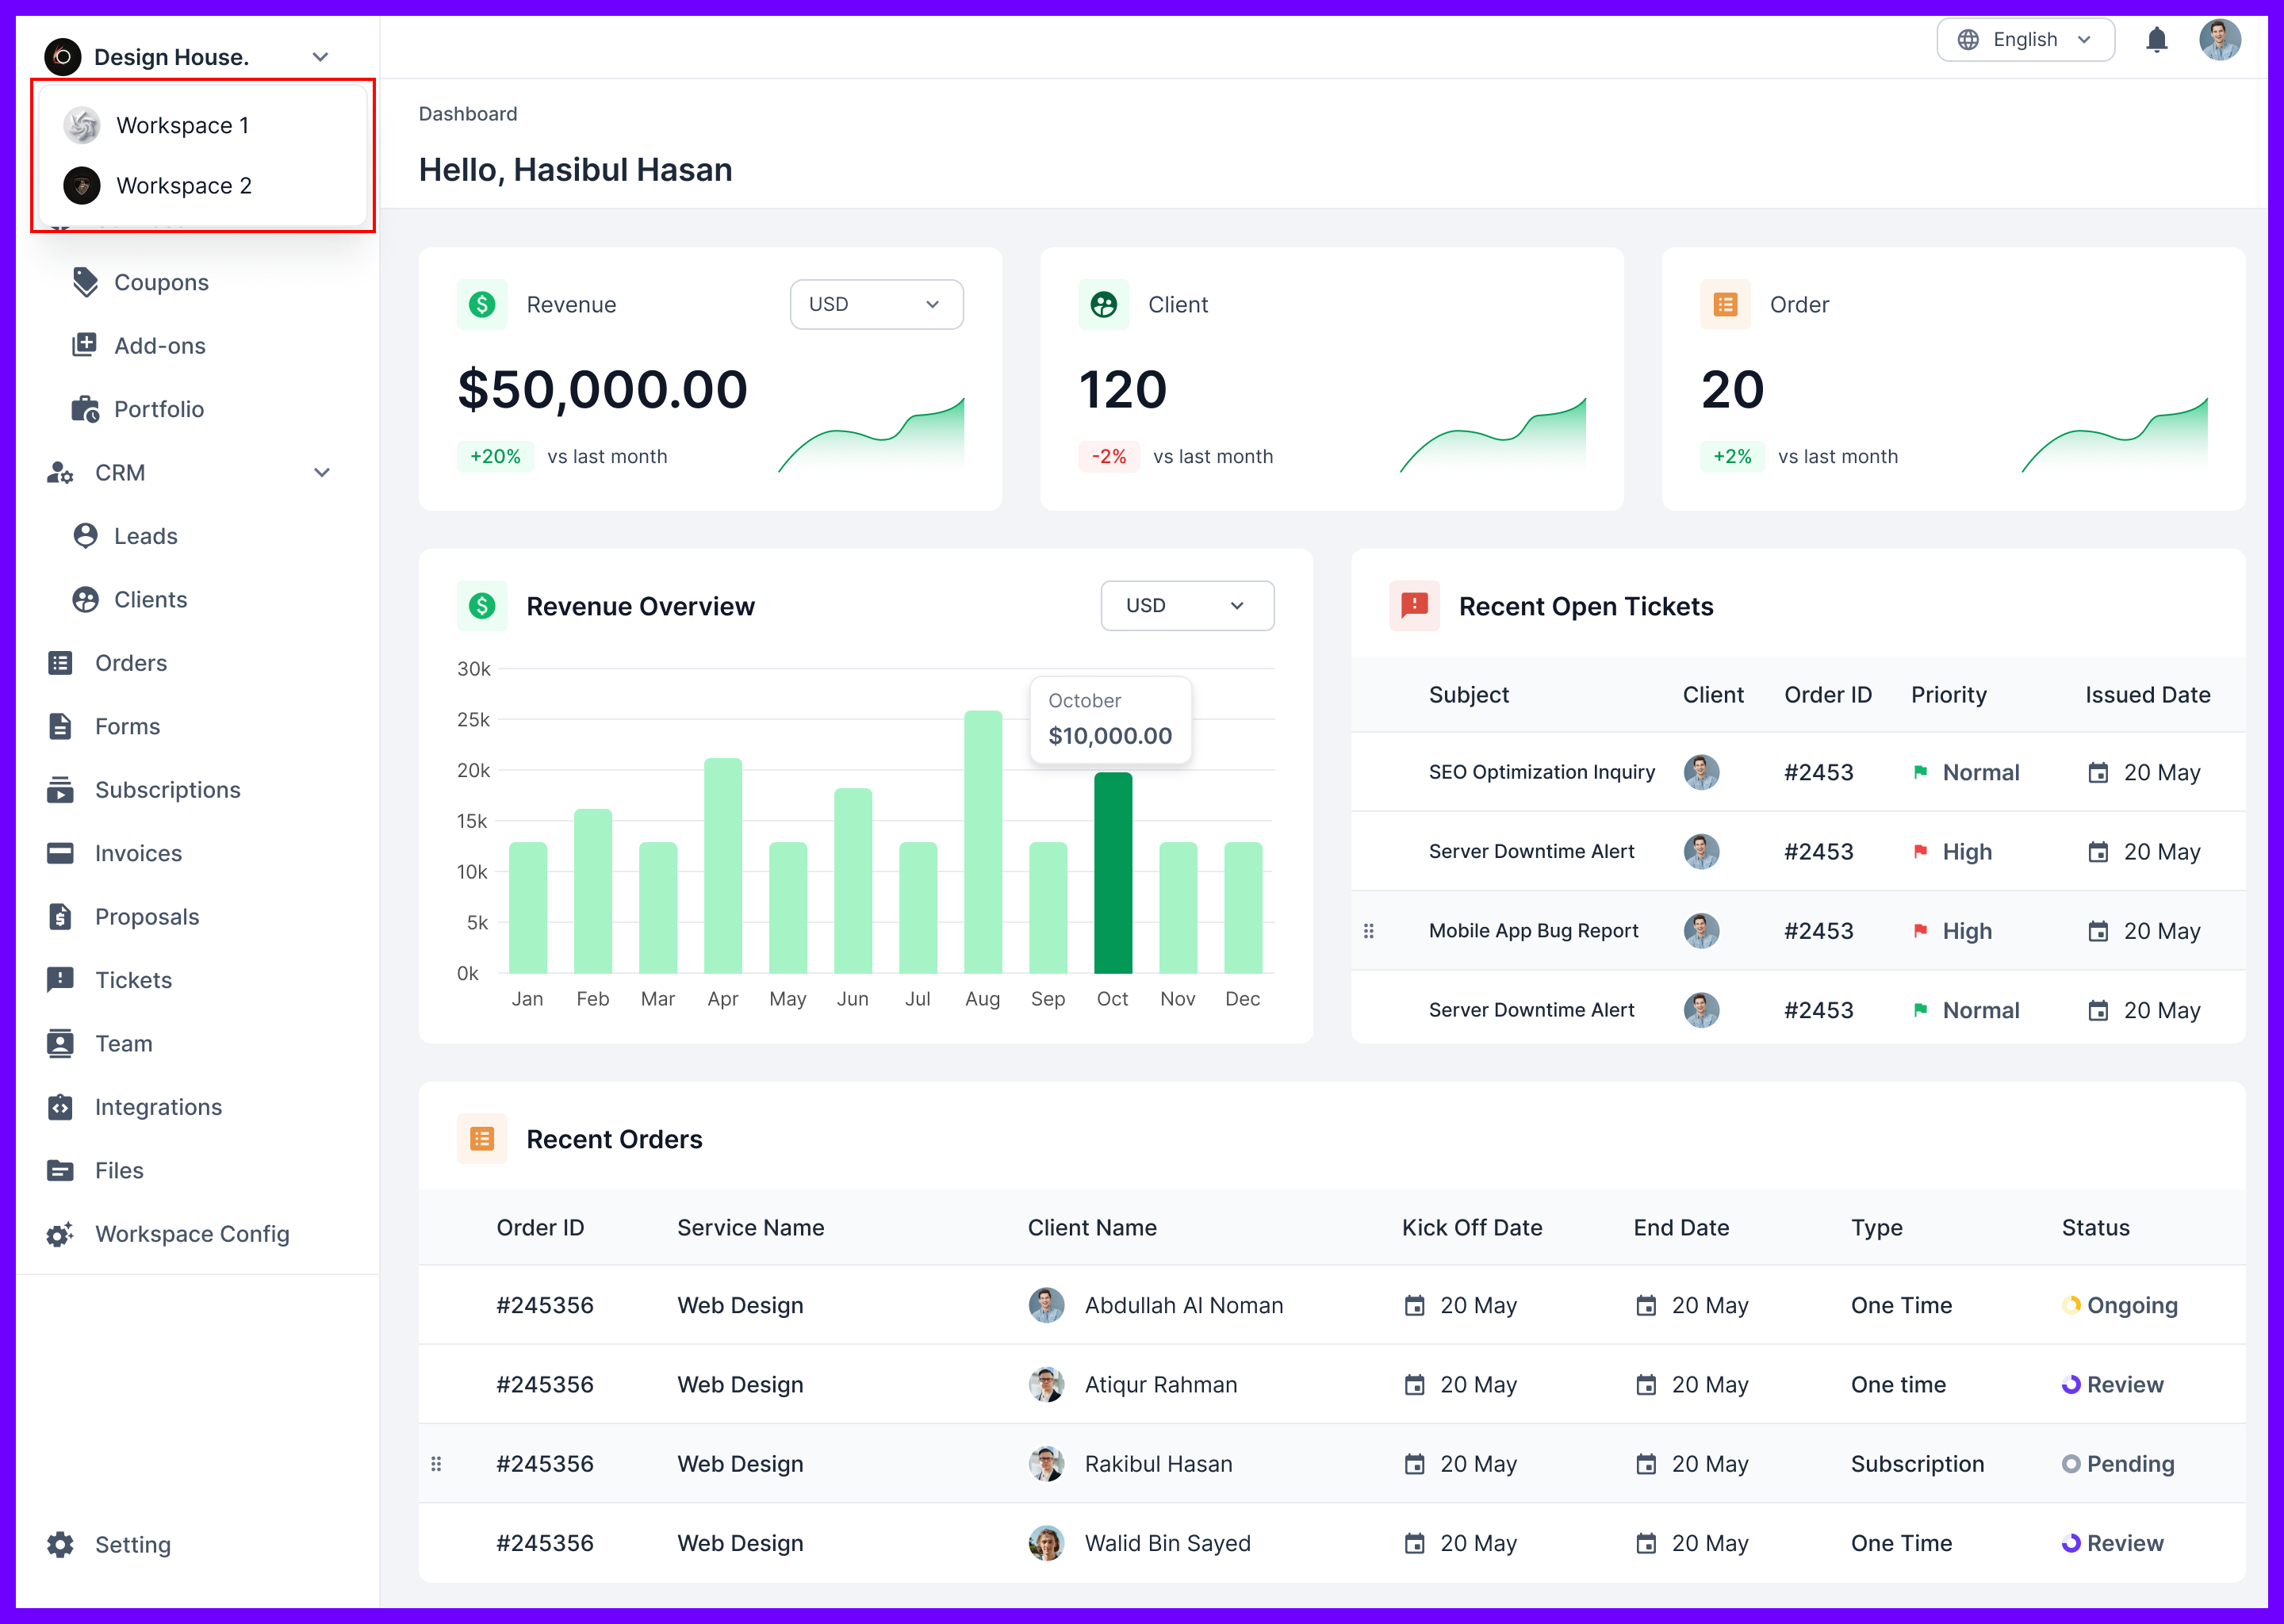Open the Subscriptions sidebar icon

pos(60,789)
